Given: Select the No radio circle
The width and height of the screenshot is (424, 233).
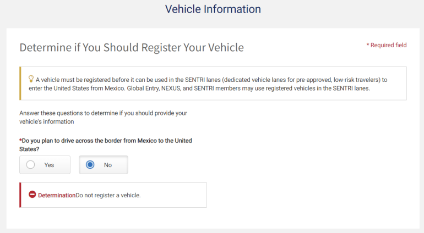Looking at the screenshot, I should pyautogui.click(x=90, y=165).
